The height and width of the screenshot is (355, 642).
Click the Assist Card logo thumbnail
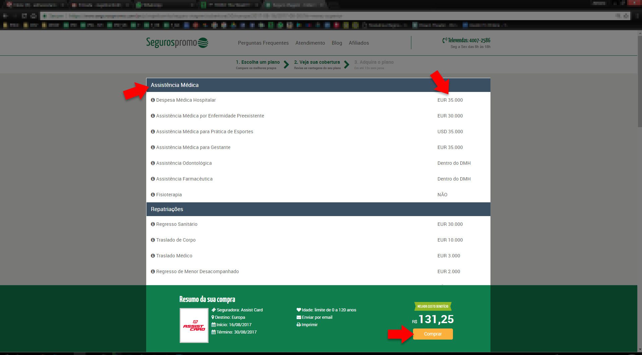[x=194, y=325]
